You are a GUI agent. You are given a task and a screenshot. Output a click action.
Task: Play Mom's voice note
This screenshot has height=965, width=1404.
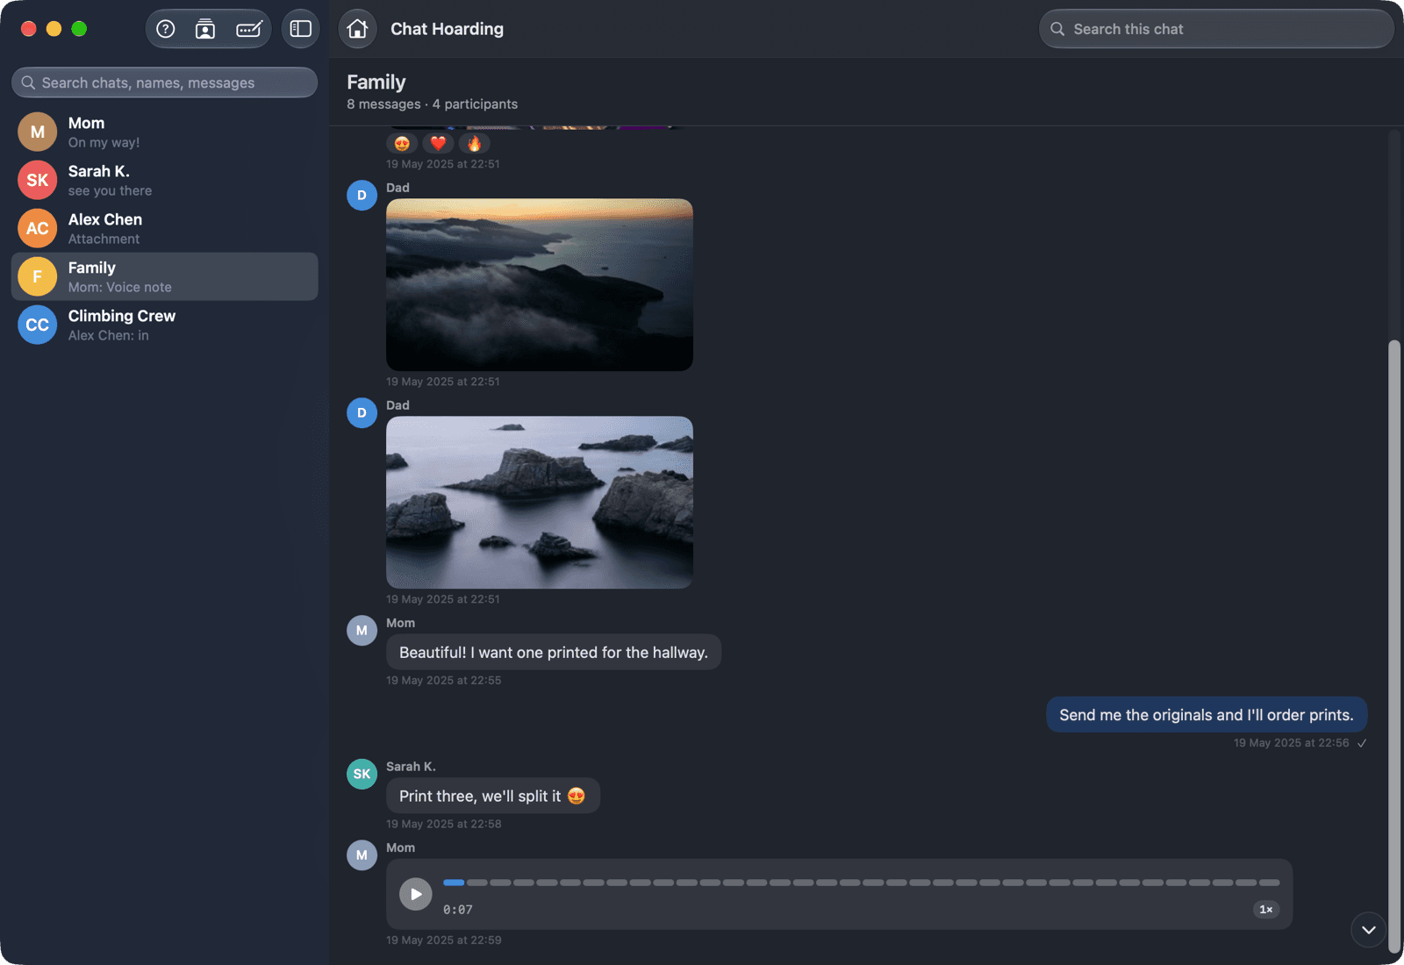tap(416, 894)
